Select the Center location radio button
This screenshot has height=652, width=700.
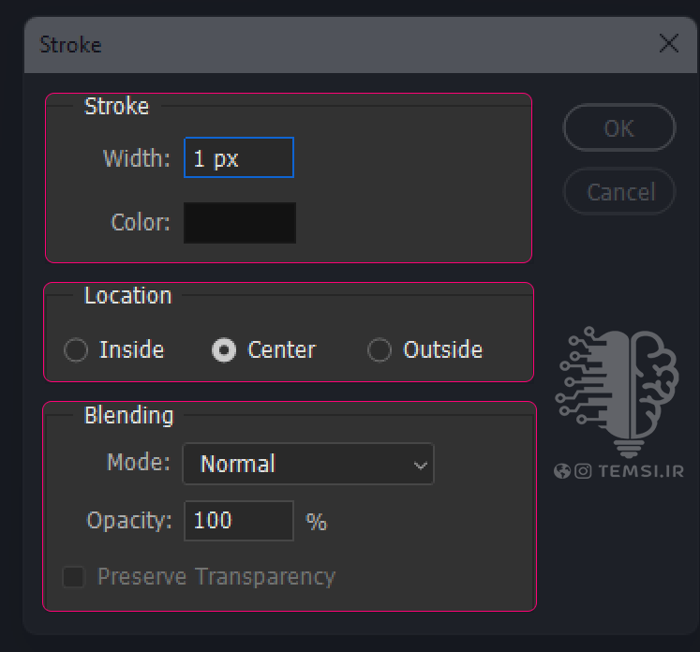coord(224,349)
